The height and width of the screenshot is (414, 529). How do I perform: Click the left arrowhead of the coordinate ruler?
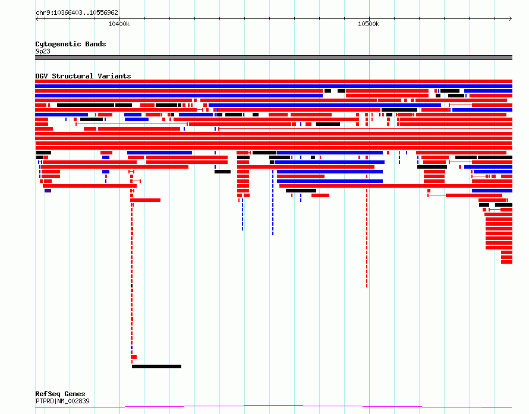[37, 18]
